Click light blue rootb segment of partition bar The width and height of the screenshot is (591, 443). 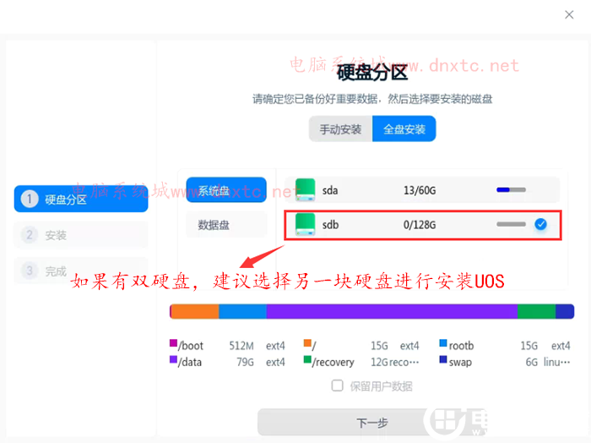coord(243,311)
